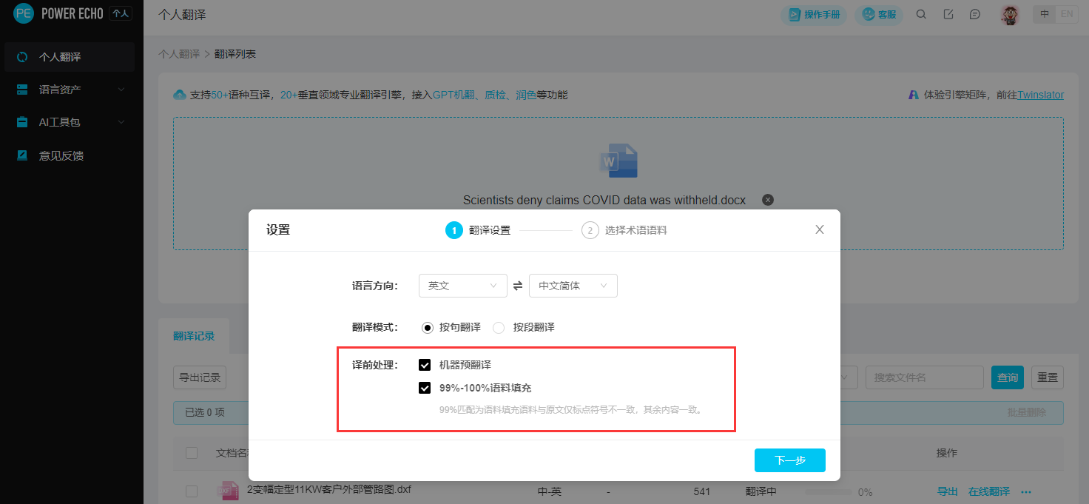The height and width of the screenshot is (504, 1089).
Task: Open the global search magnifier icon
Action: pos(921,14)
